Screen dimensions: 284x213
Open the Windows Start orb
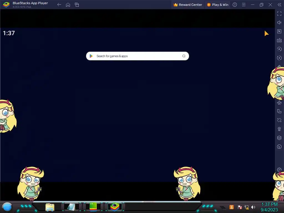pos(7,207)
